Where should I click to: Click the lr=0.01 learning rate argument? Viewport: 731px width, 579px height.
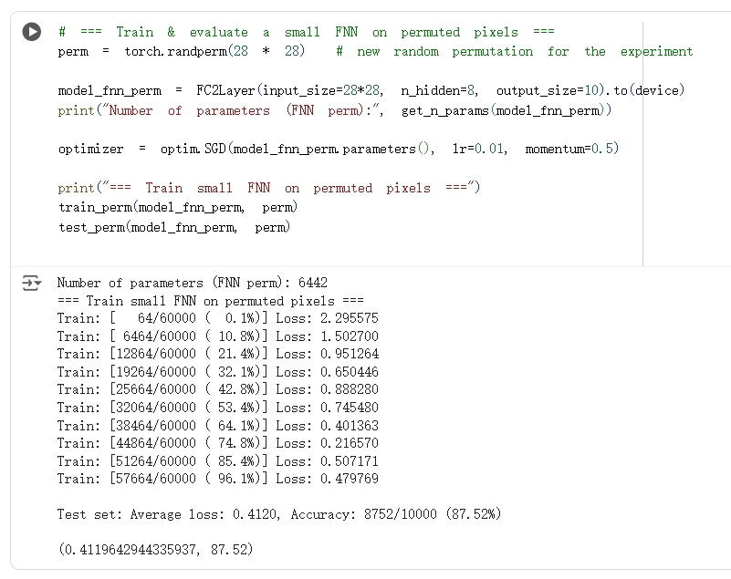tap(478, 149)
